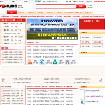This screenshot has width=105, height=105.
Task: Open 武汉市汉阳区教育局 listing
Action: (46, 101)
